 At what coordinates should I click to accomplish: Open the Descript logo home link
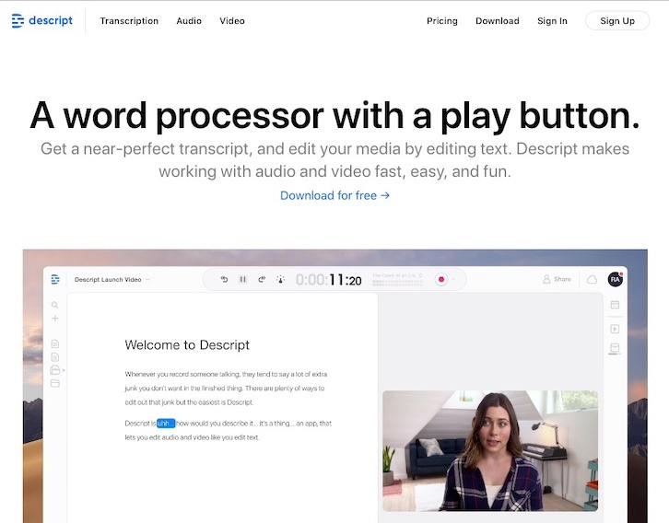click(x=41, y=20)
